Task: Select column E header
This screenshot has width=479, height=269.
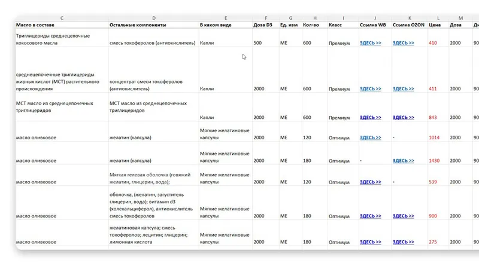Action: 226,18
